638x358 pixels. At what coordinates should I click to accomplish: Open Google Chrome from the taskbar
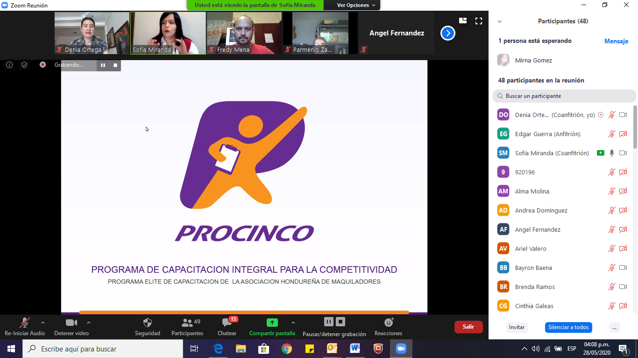coord(287,349)
